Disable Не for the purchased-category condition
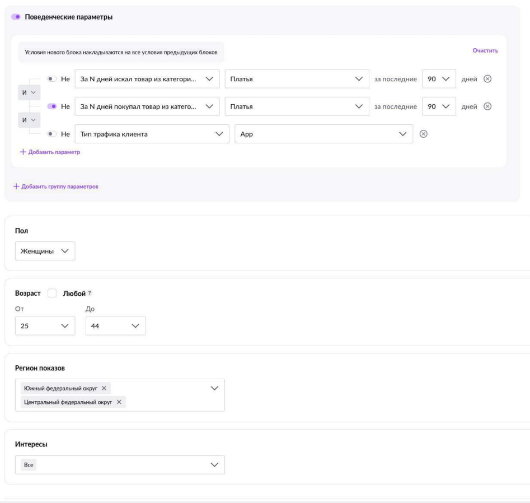Screen dimensions: 530x503 point(52,106)
